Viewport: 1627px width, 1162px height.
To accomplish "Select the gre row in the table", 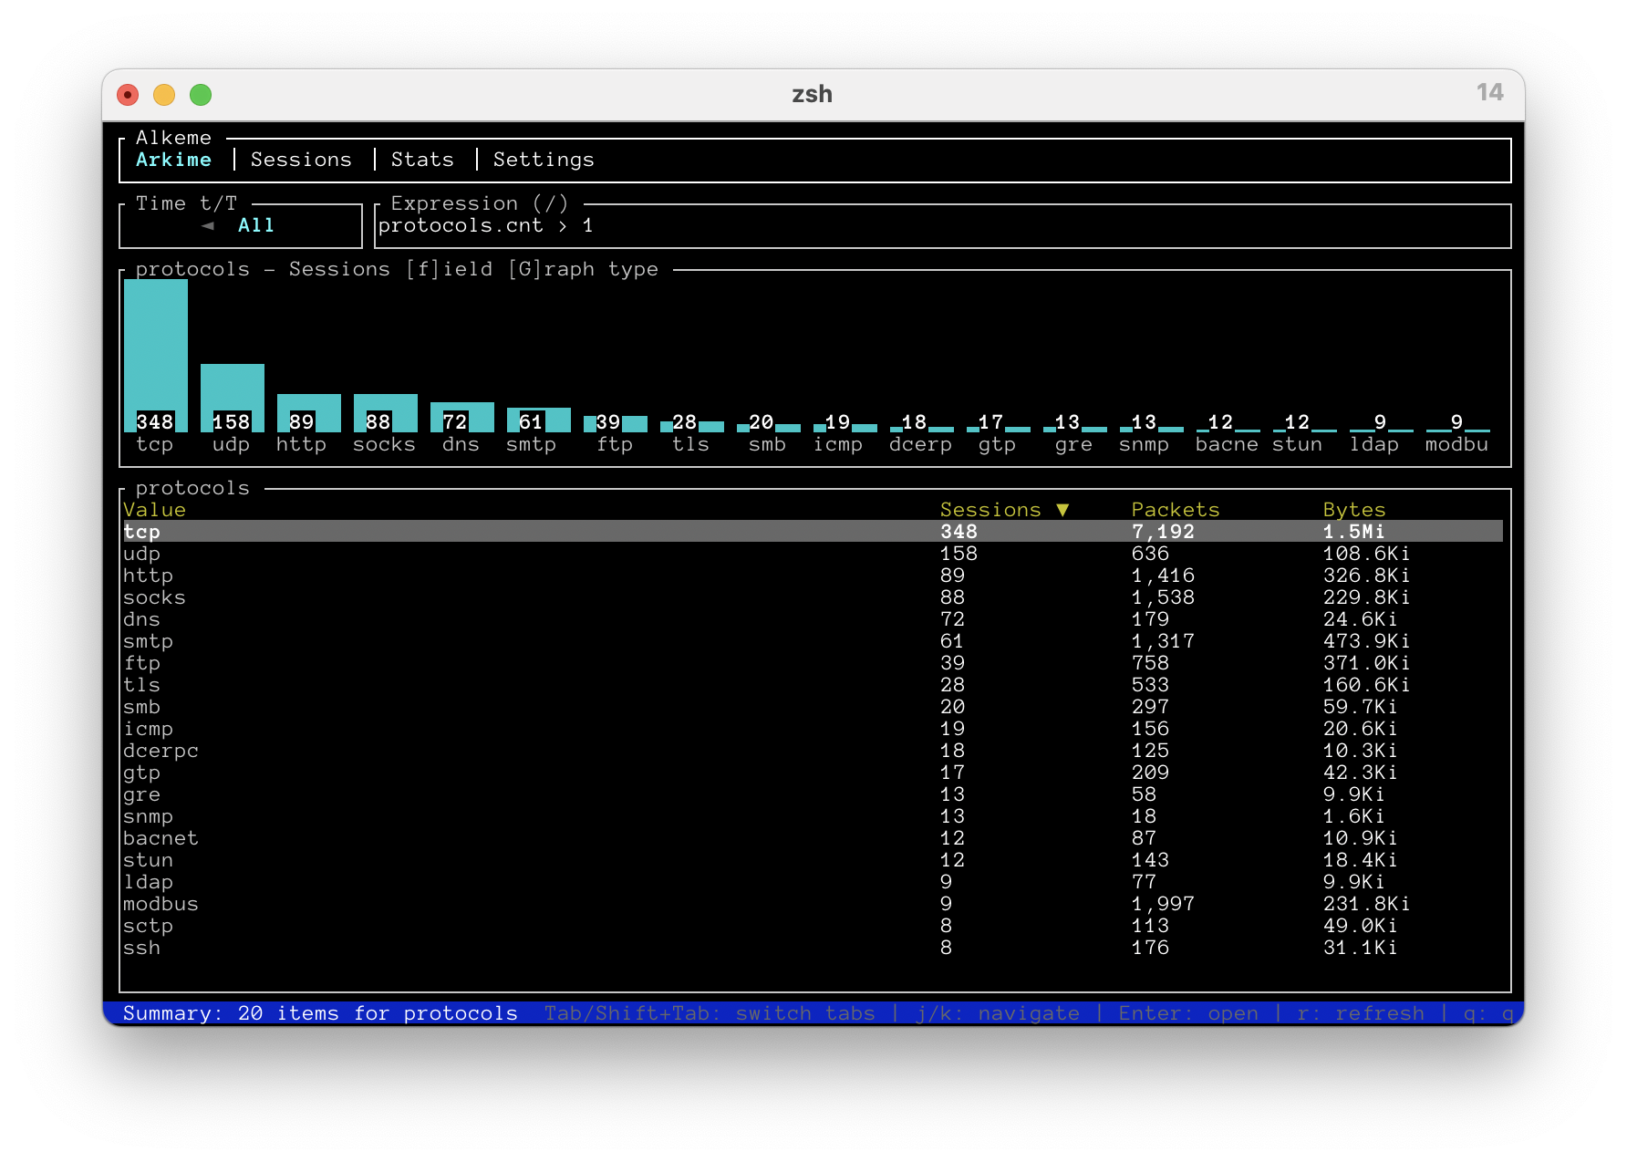I will (813, 794).
